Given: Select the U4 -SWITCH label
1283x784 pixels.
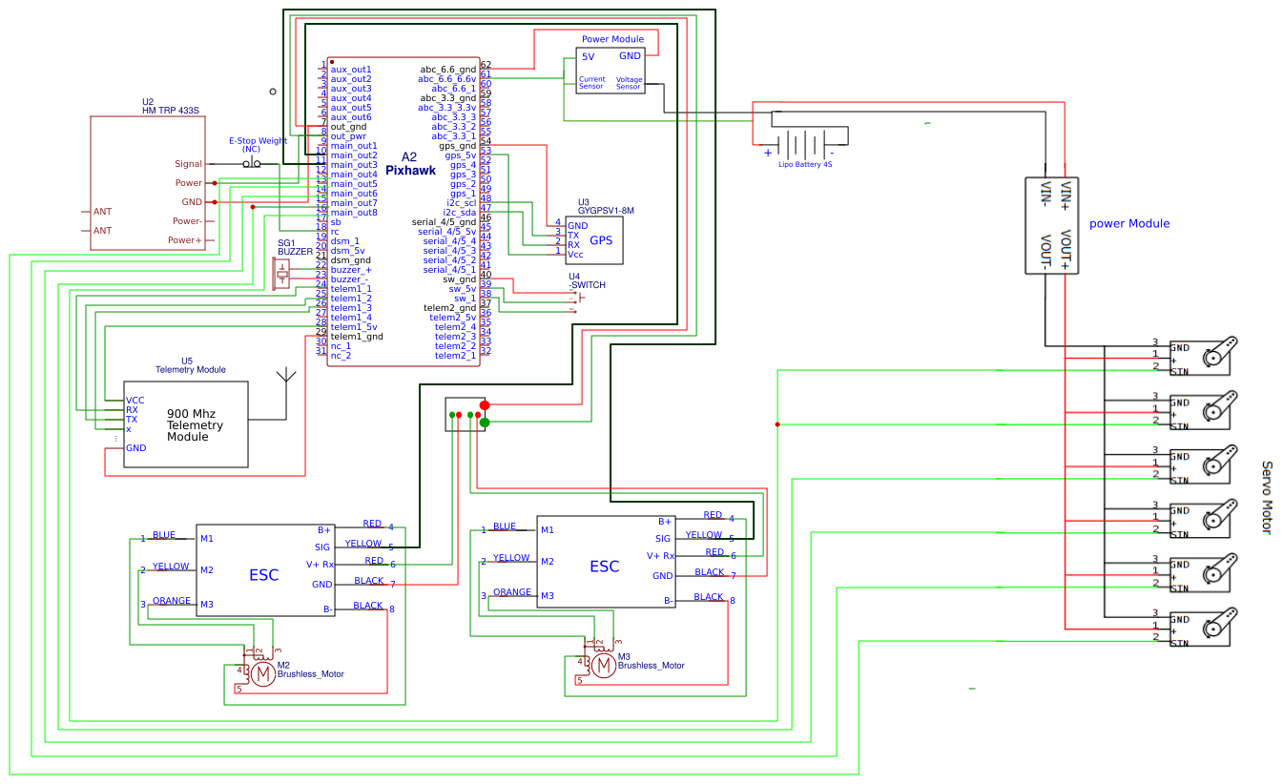Looking at the screenshot, I should pos(587,280).
